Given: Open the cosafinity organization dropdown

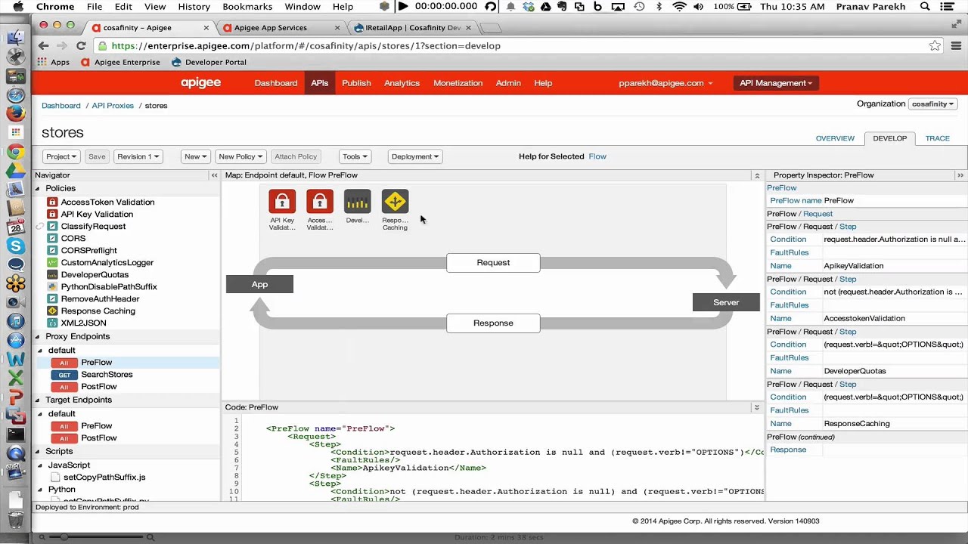Looking at the screenshot, I should coord(932,104).
